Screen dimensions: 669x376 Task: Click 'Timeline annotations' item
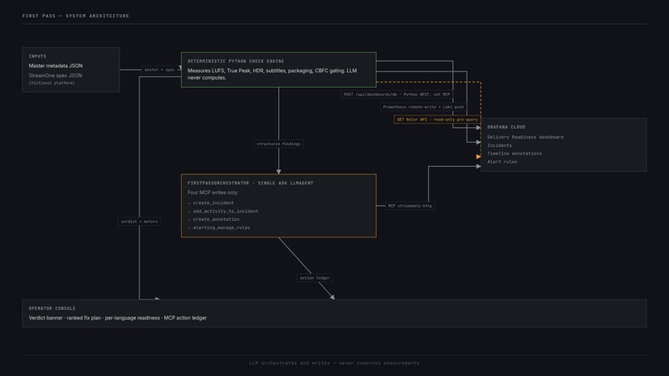point(514,154)
